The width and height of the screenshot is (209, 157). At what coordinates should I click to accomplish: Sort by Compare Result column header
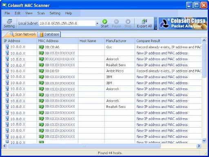tap(168, 41)
